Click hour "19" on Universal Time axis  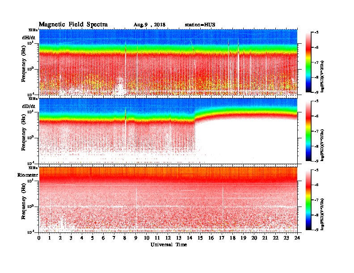[x=243, y=238]
